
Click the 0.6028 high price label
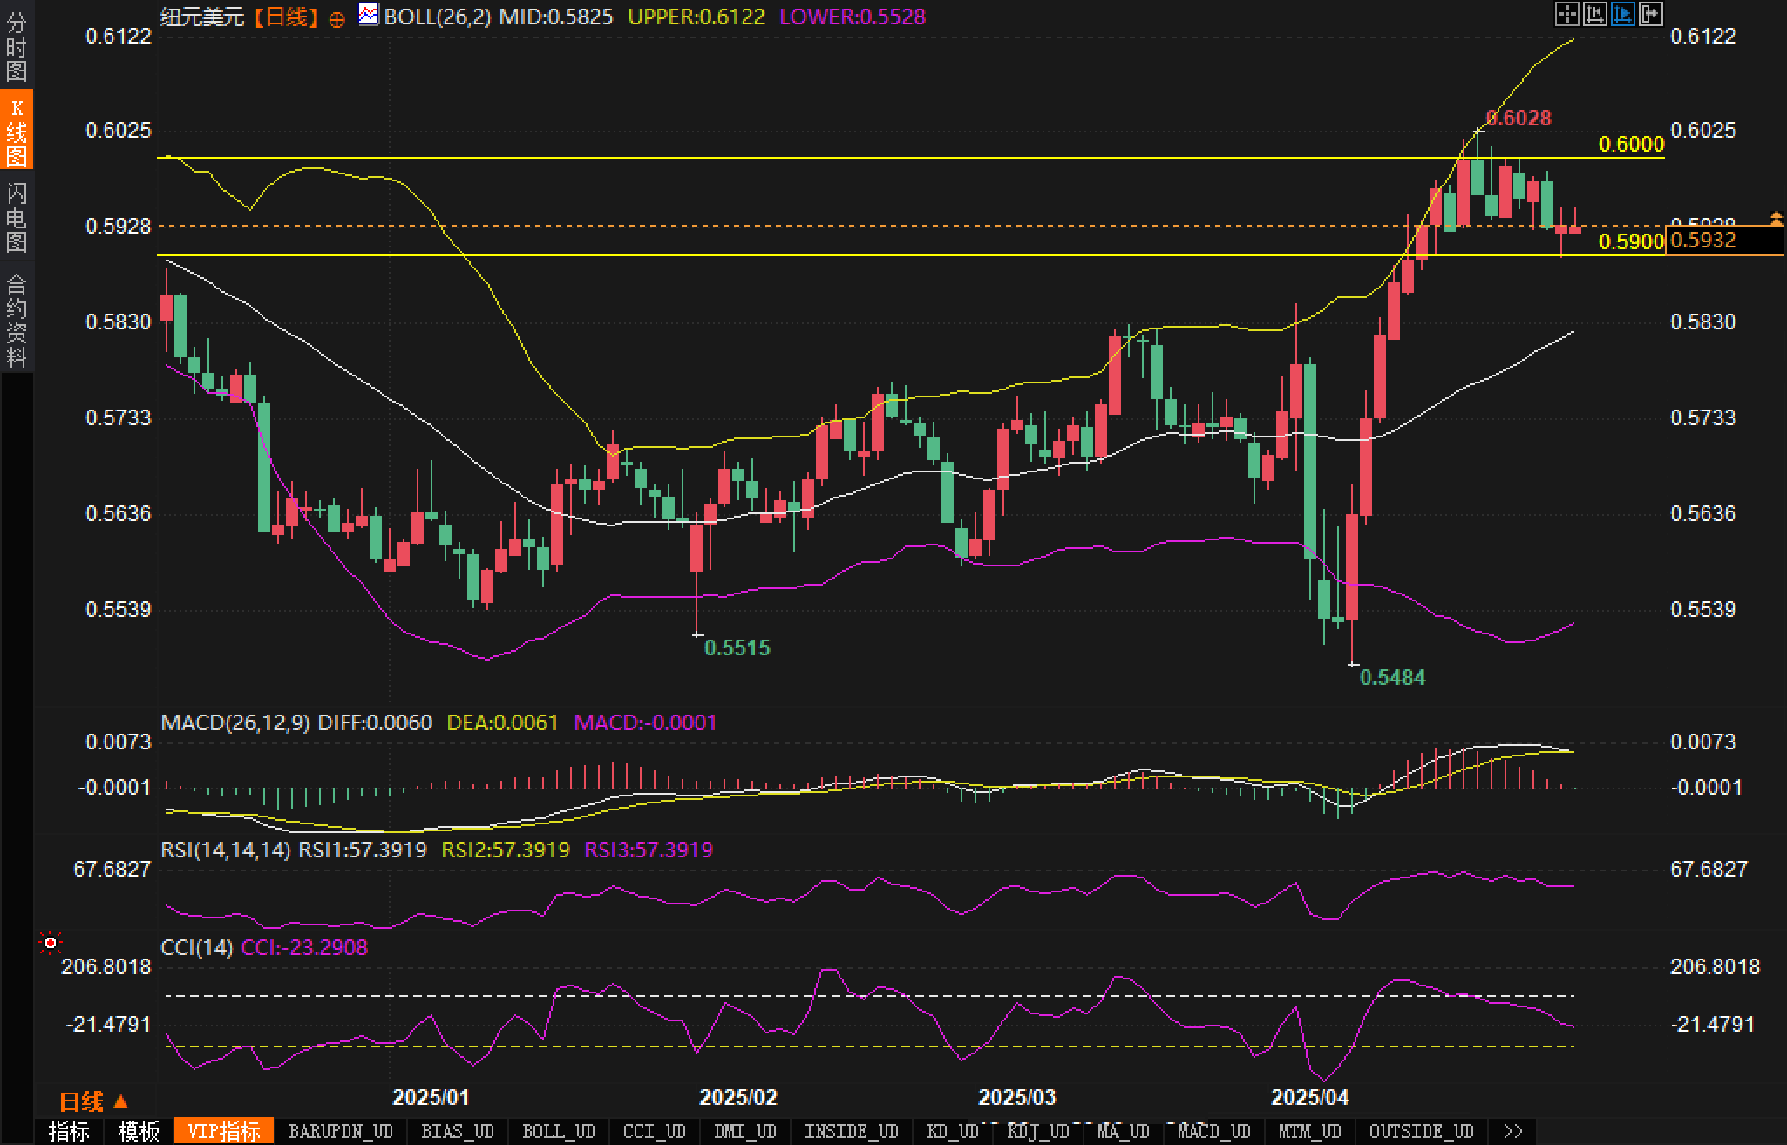click(x=1519, y=118)
